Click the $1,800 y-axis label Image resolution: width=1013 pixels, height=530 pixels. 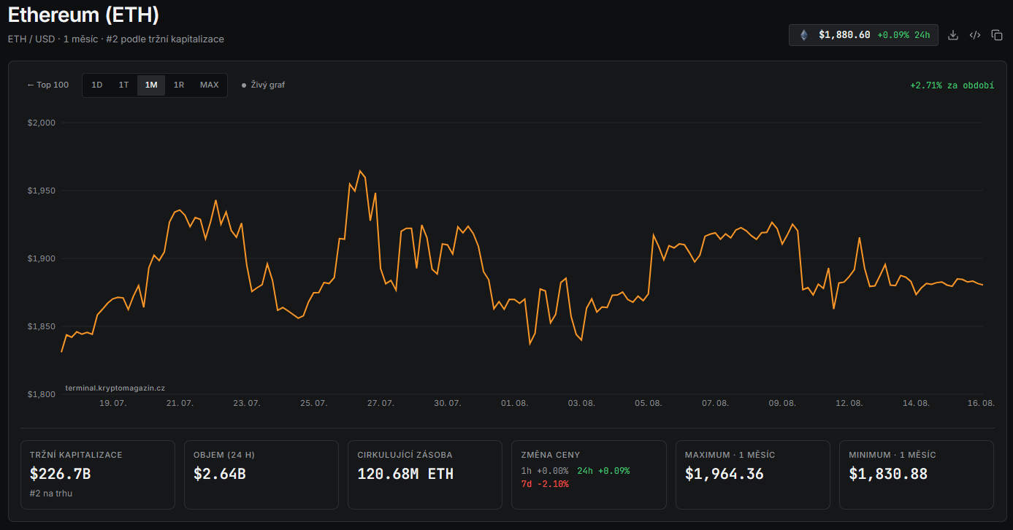pyautogui.click(x=42, y=394)
